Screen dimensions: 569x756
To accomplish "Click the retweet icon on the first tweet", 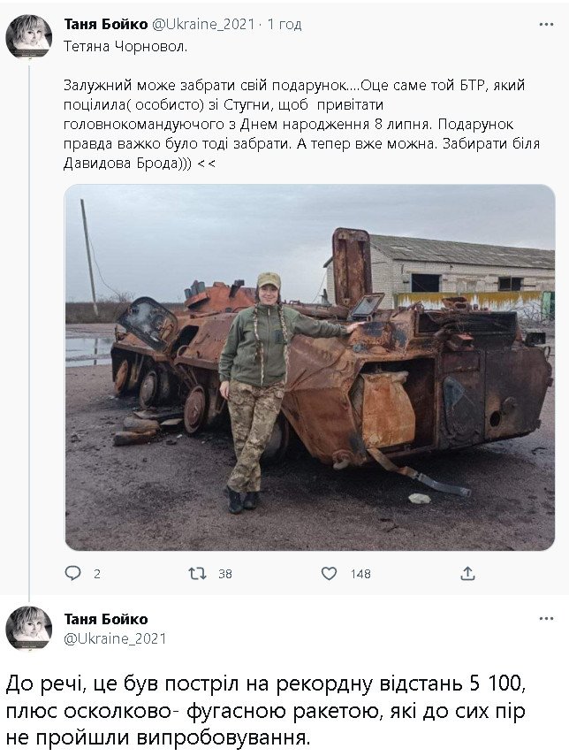I will 197,573.
